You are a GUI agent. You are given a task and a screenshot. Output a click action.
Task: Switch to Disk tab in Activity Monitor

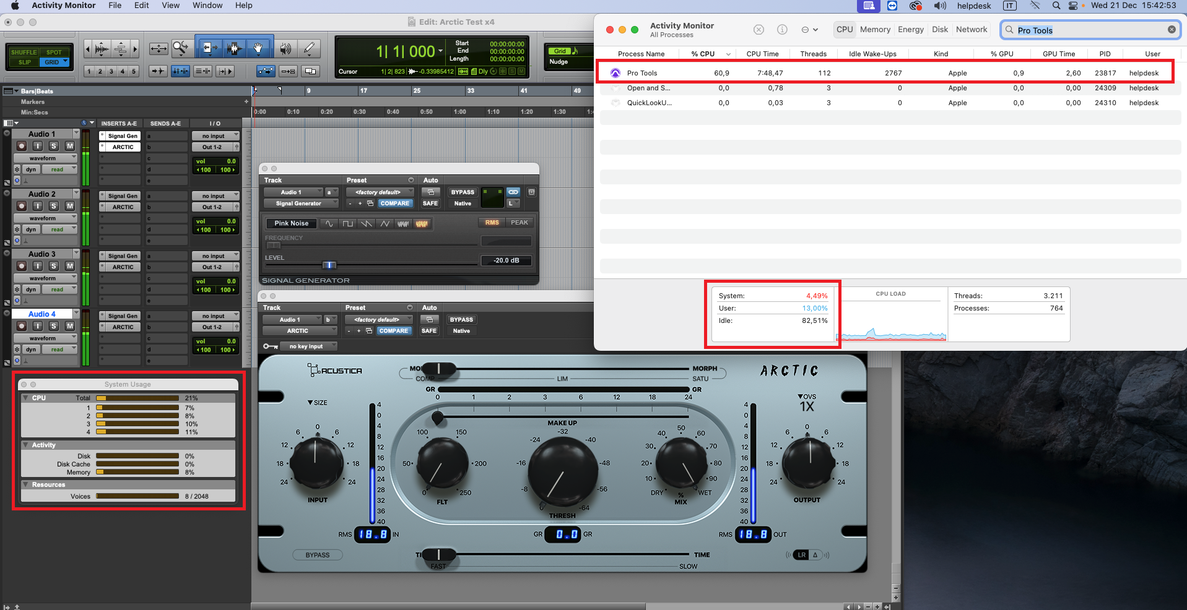(x=940, y=30)
